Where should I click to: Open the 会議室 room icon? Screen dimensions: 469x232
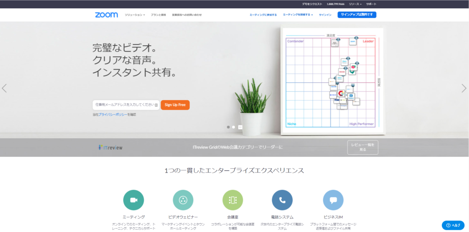click(x=233, y=200)
